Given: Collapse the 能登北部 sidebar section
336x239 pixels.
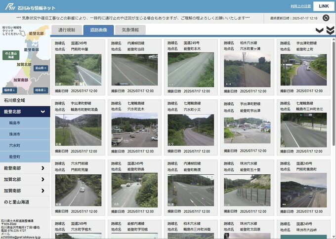Looking at the screenshot, I should point(25,112).
